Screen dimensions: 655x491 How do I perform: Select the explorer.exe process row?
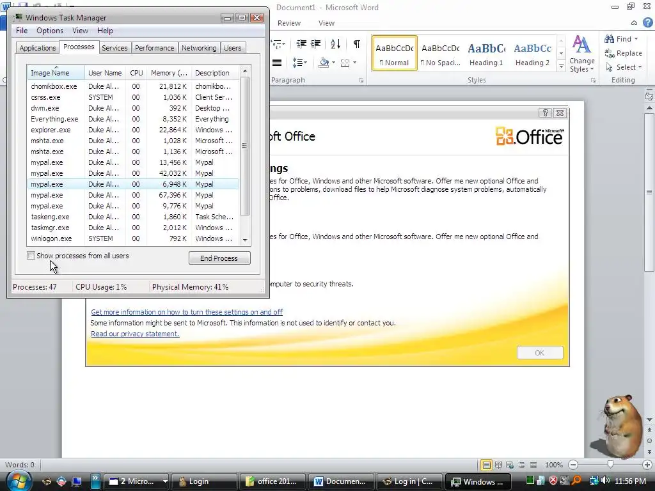[133, 130]
